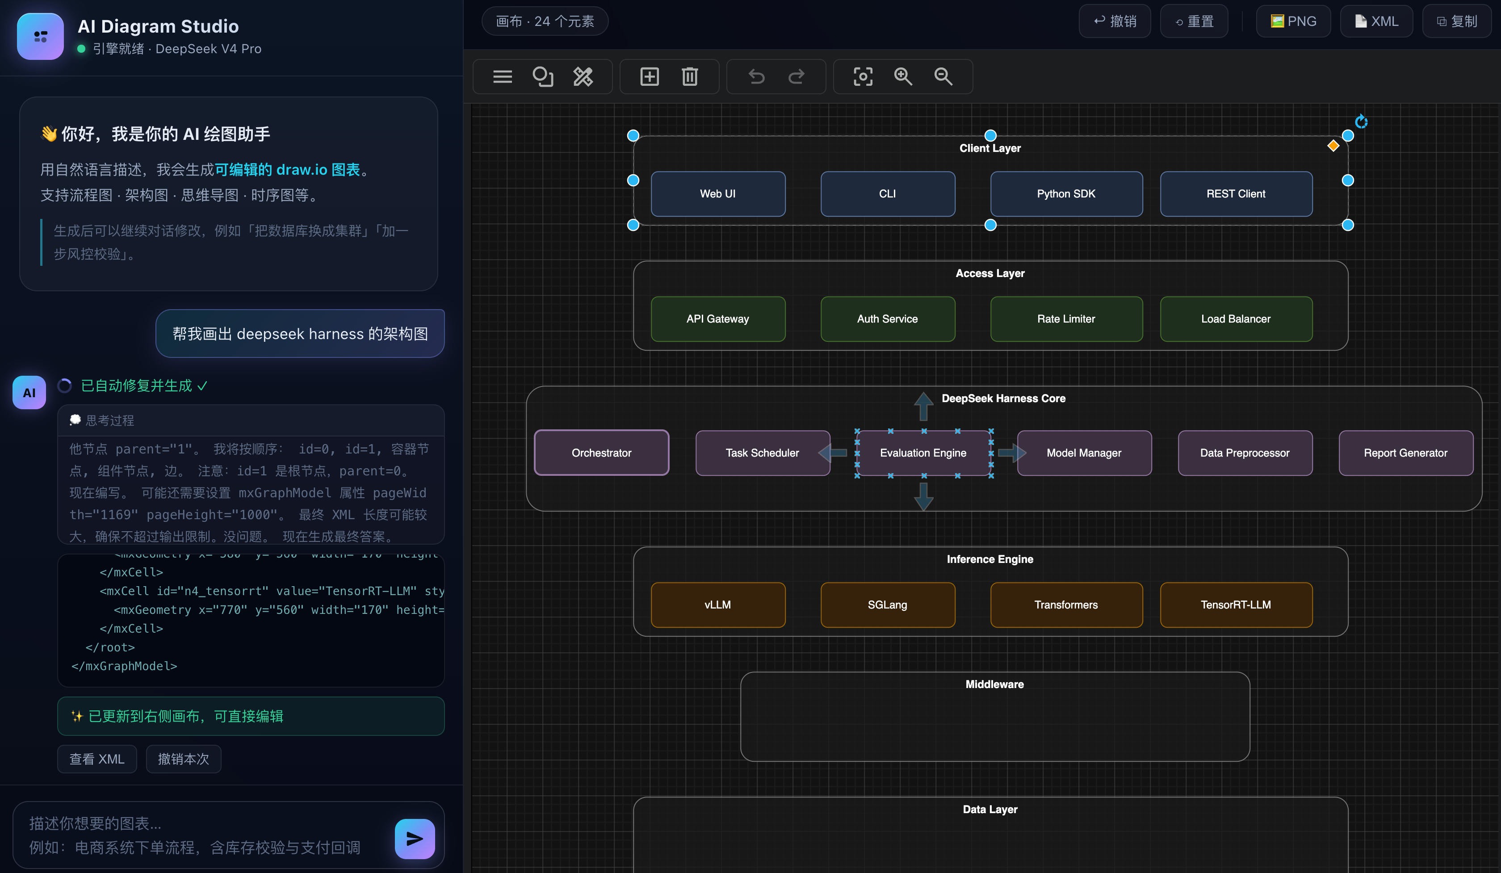Select the Model Manager node

(x=1084, y=453)
